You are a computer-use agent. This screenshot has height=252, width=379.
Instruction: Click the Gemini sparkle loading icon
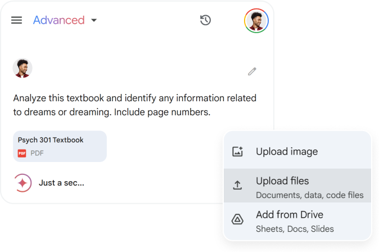[x=22, y=183]
